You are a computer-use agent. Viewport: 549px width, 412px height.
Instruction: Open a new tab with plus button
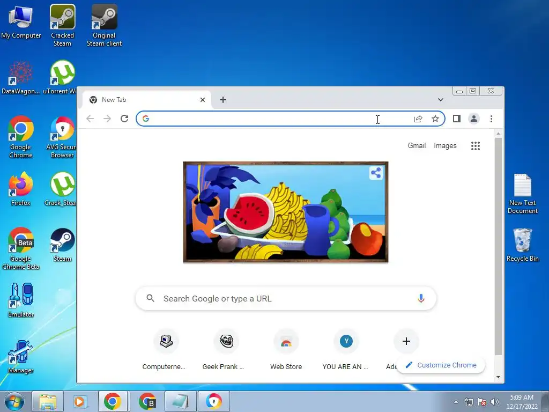pyautogui.click(x=222, y=100)
